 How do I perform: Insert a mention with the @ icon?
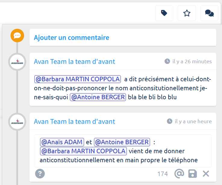click(x=179, y=174)
